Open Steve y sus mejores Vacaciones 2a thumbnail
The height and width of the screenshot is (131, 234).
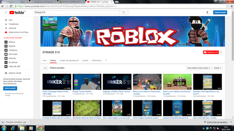177,82
